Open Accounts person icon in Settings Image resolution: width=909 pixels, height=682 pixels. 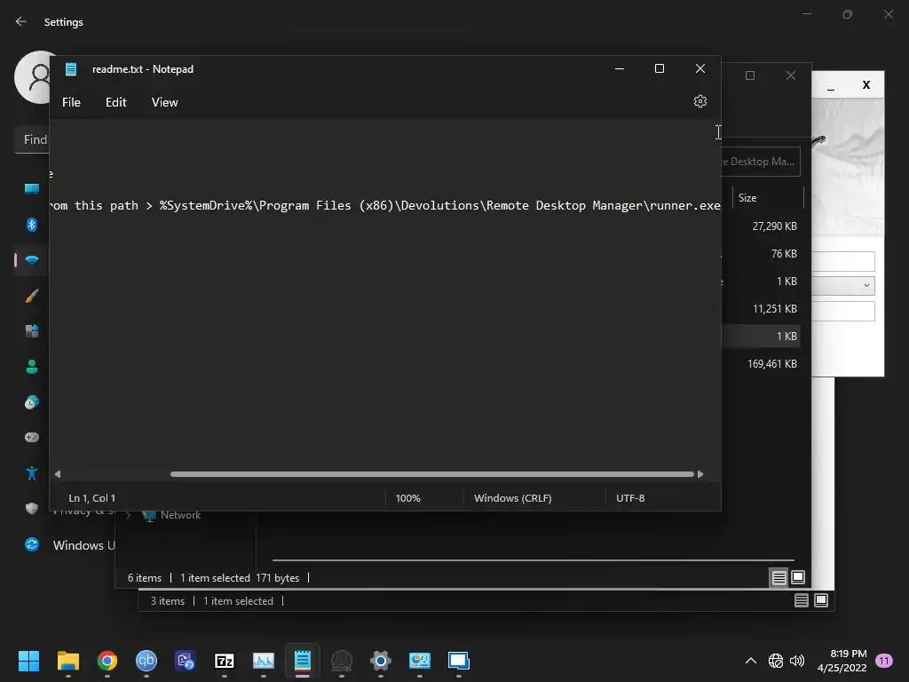point(32,367)
